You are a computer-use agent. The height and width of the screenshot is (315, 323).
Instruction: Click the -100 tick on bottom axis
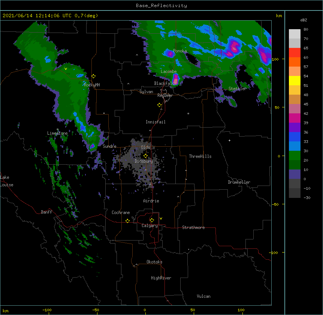47,310
